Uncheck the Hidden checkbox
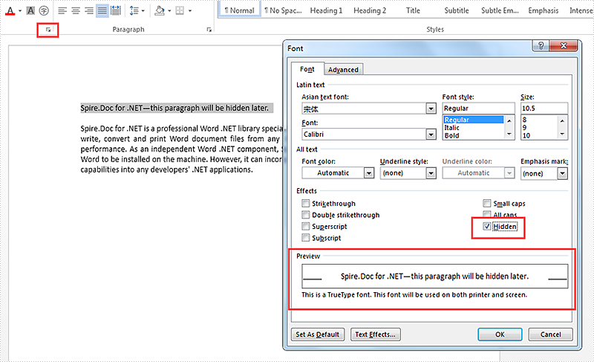 click(487, 227)
